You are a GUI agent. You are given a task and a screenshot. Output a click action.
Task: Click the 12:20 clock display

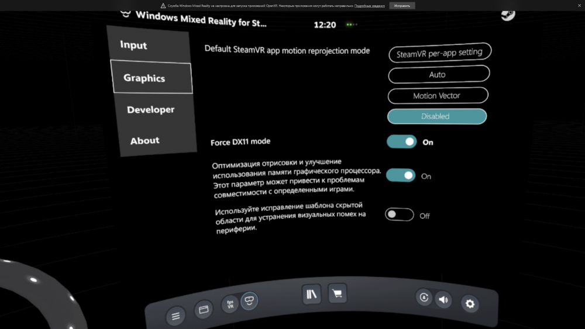tap(325, 25)
